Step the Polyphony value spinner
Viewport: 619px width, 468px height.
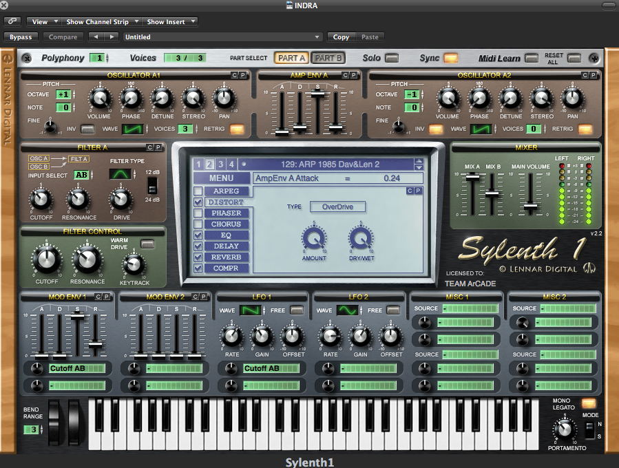[107, 58]
